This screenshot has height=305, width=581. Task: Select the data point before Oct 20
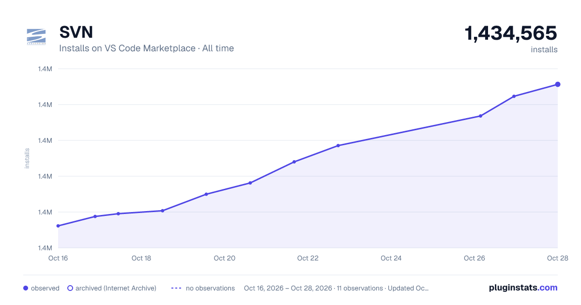coord(206,194)
